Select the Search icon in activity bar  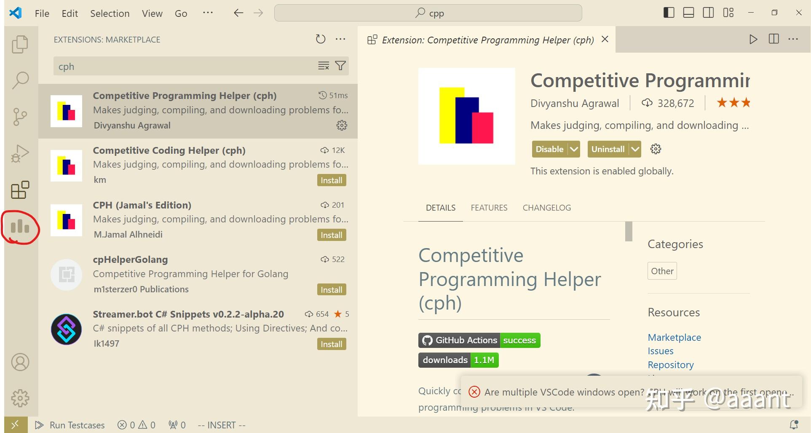[x=20, y=80]
